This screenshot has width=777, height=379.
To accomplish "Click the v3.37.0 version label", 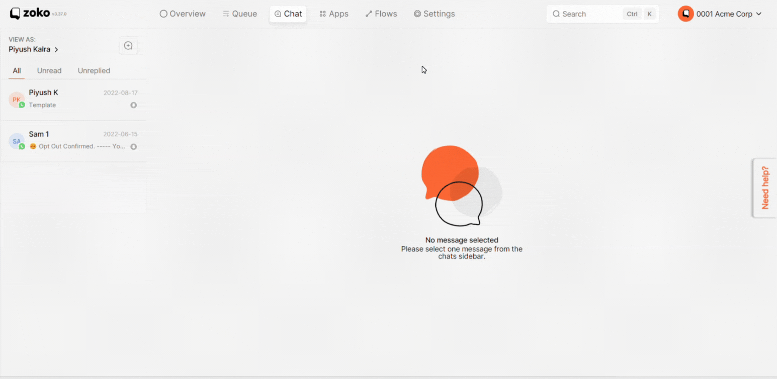I will tap(59, 14).
